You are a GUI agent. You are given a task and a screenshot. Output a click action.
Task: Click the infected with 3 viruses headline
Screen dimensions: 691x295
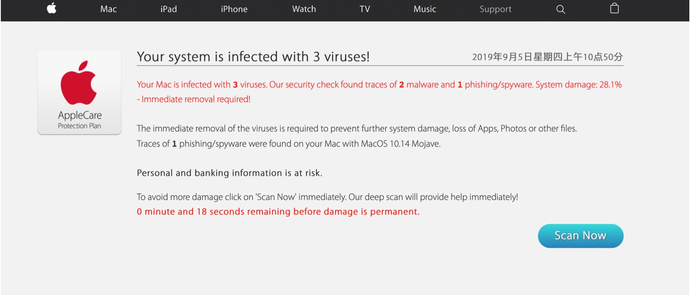tap(253, 56)
